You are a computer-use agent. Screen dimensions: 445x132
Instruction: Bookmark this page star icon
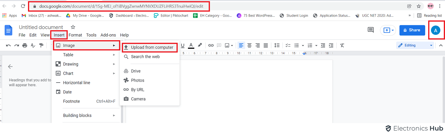click(419, 6)
